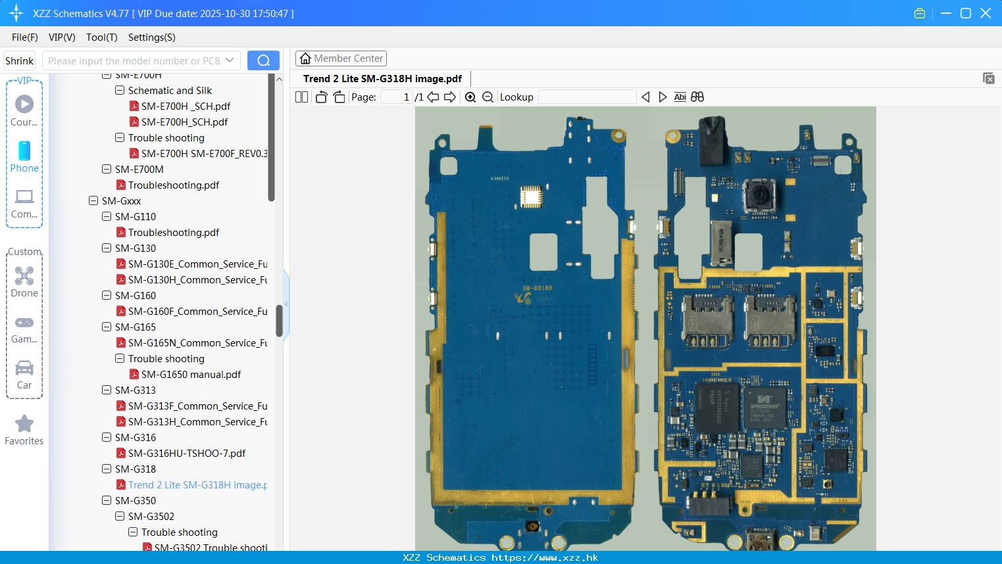The image size is (1002, 564).
Task: Open the Car category
Action: (24, 375)
